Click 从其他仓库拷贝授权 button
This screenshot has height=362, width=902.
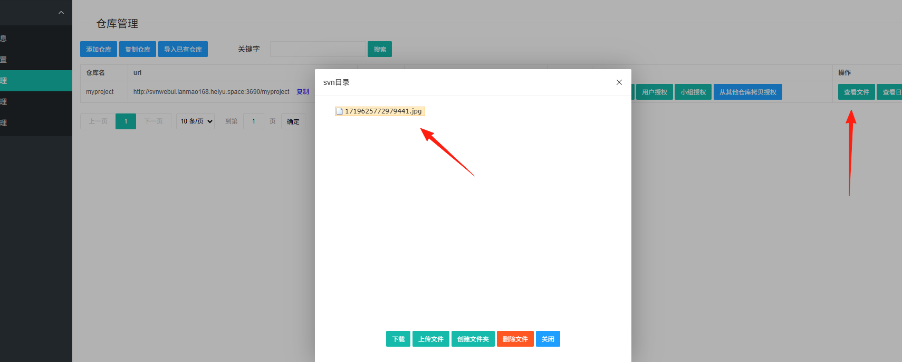pos(748,92)
